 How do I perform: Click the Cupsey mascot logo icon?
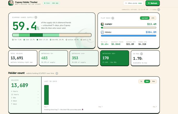(x=11, y=3)
